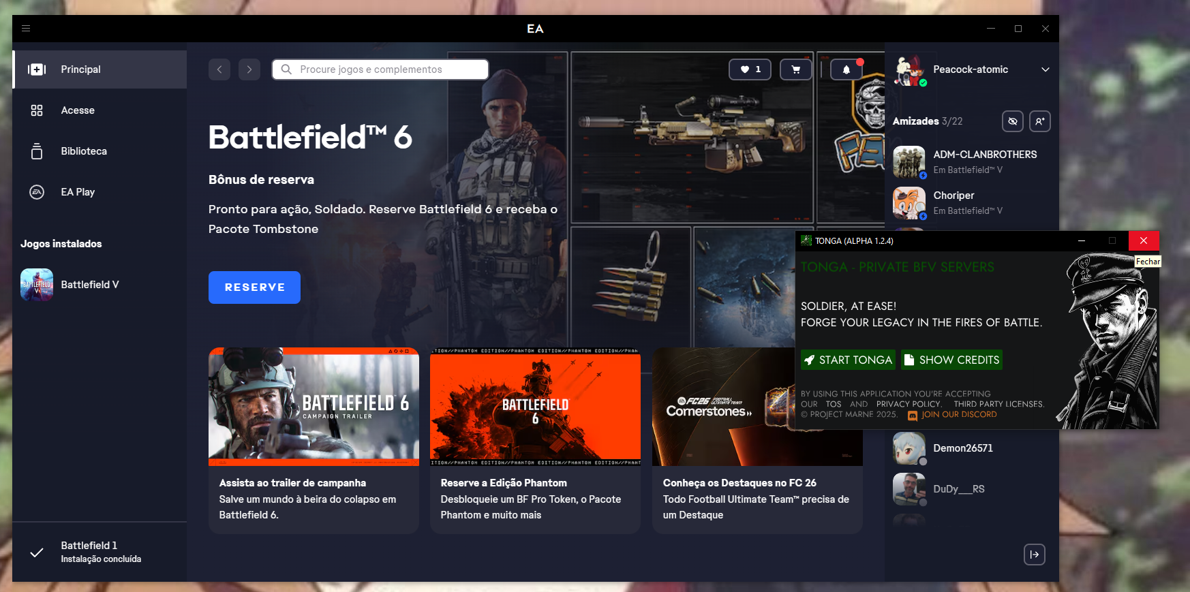Click the blue RESERVE button
Screen dimensions: 1190x592
point(254,287)
